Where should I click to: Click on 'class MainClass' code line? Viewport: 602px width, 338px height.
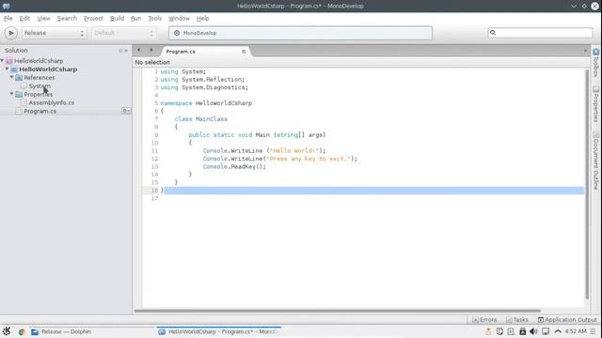(200, 119)
